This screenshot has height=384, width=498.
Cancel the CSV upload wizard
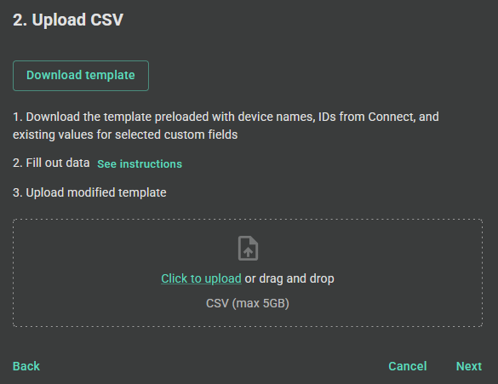[x=408, y=366]
